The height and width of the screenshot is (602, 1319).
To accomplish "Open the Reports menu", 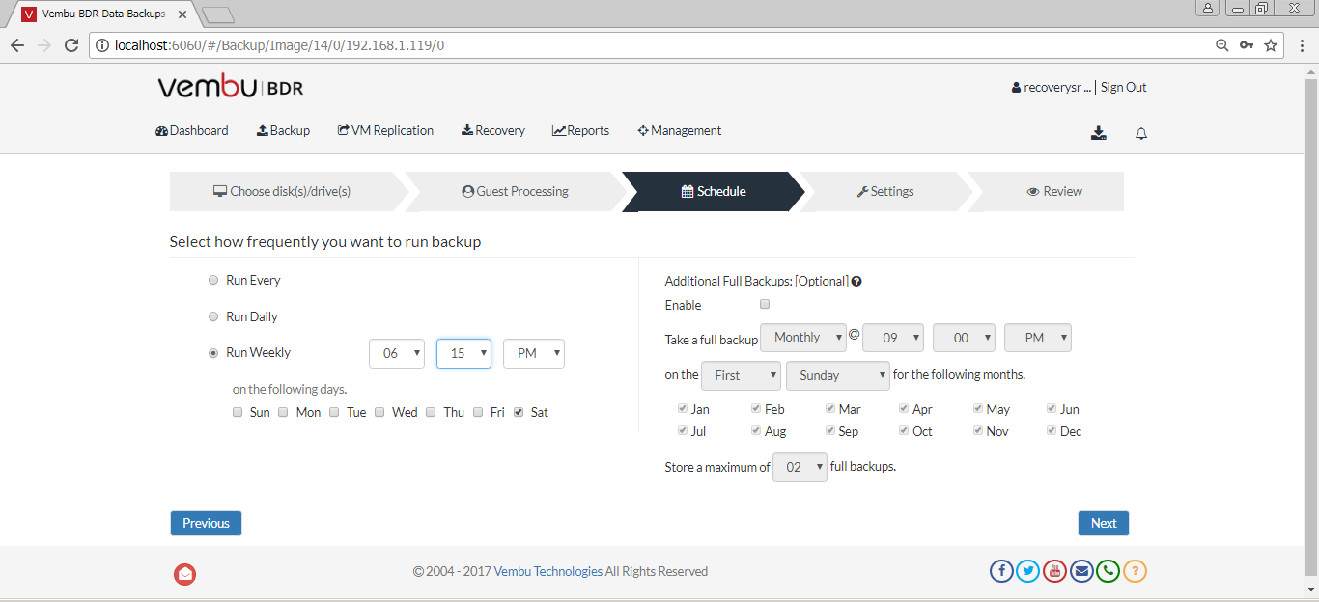I will point(580,131).
